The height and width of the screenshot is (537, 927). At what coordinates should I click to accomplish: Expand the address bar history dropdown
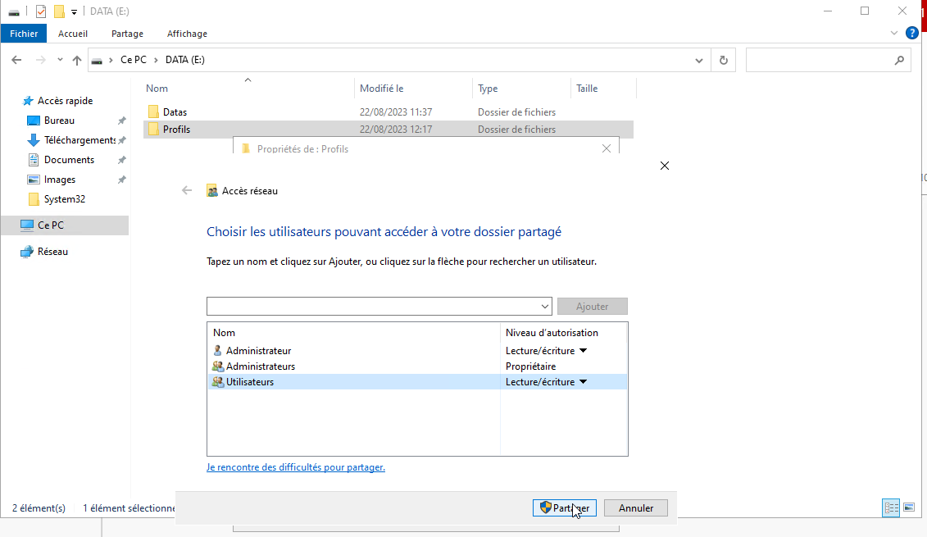tap(698, 60)
